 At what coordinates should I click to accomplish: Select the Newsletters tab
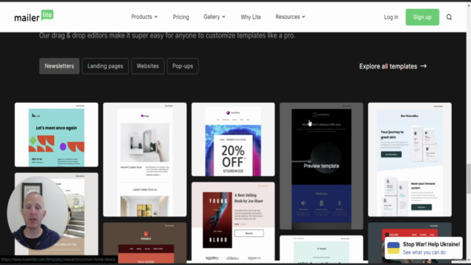59,66
